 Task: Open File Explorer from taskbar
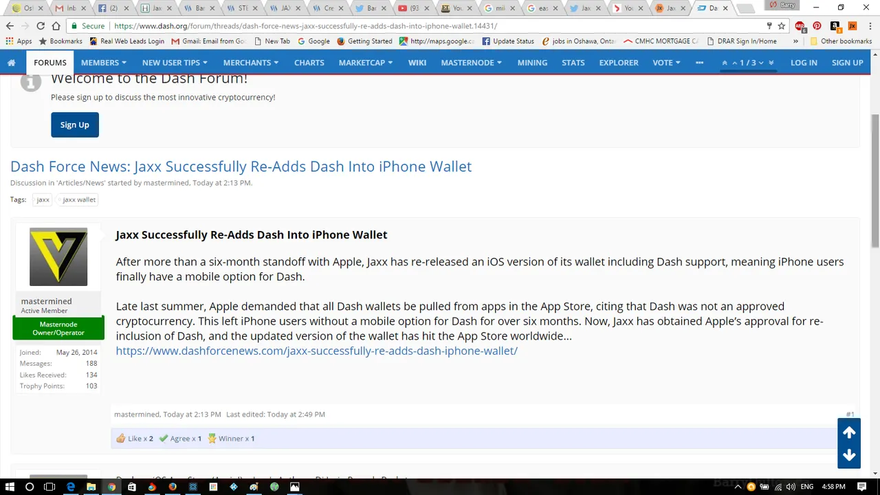pos(91,487)
